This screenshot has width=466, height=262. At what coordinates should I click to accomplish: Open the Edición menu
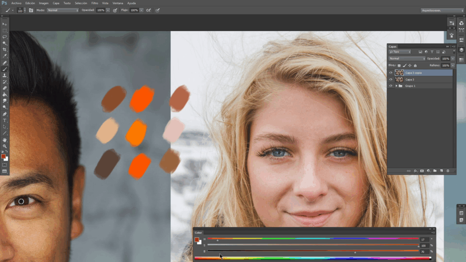pyautogui.click(x=30, y=3)
